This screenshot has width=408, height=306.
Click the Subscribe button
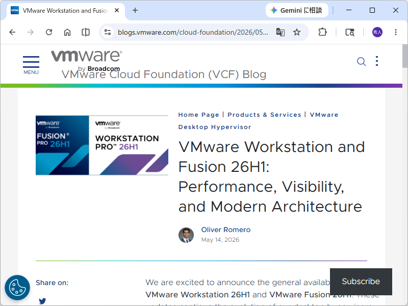pyautogui.click(x=361, y=282)
